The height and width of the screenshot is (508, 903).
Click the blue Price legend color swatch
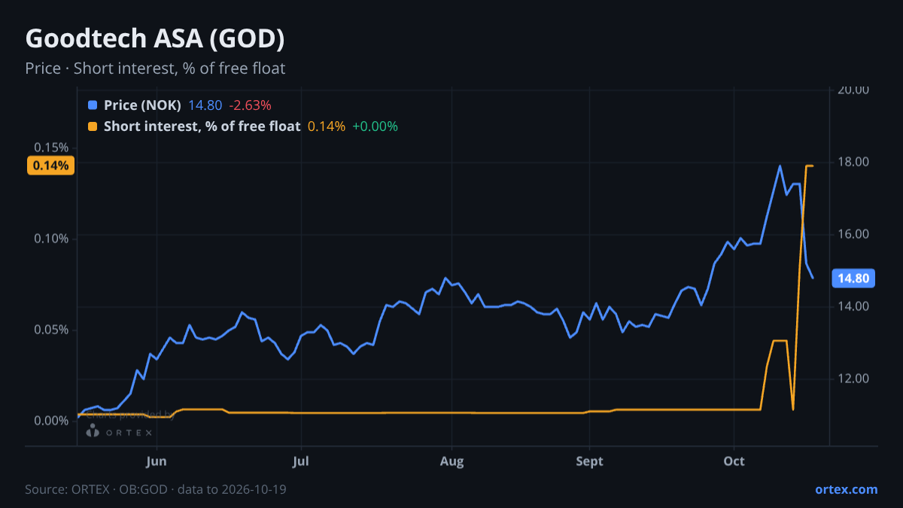tap(93, 105)
